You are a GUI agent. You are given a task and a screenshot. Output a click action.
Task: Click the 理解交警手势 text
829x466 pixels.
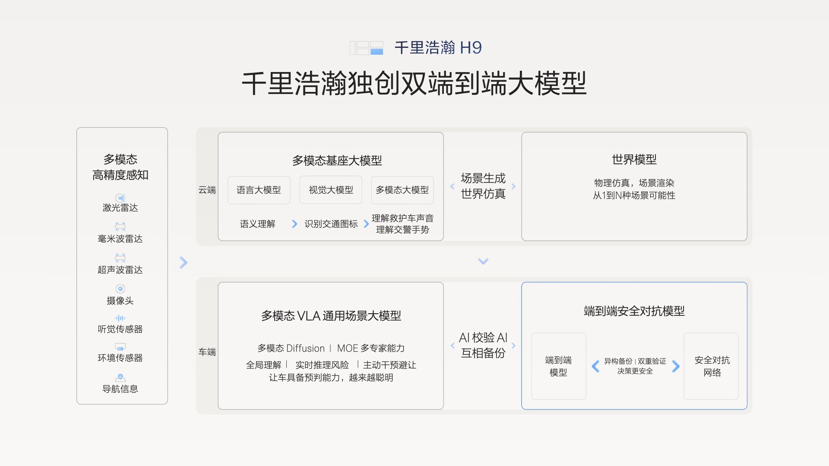click(402, 230)
